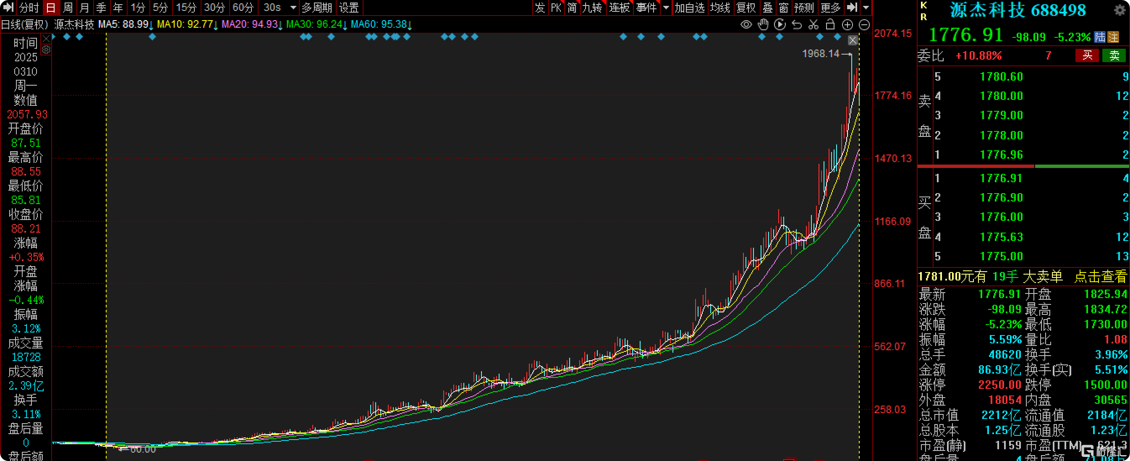Click the 涨停 2250.00 limit-up value
This screenshot has height=461, width=1130.
coord(1000,385)
